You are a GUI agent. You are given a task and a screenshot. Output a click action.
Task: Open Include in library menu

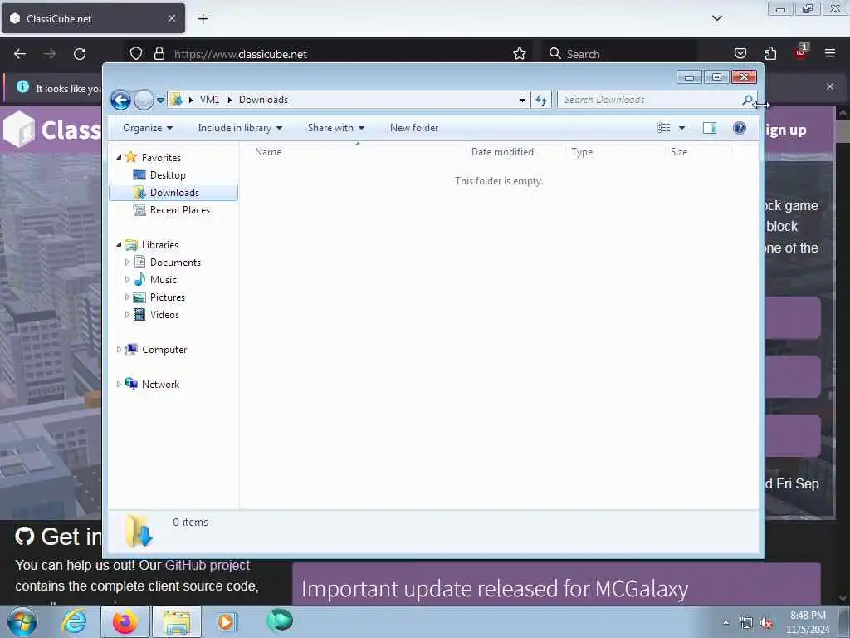(x=240, y=128)
